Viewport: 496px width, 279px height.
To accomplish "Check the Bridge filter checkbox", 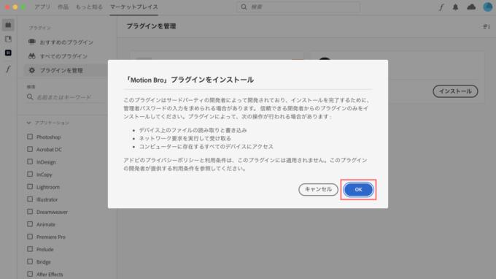I will pos(30,261).
